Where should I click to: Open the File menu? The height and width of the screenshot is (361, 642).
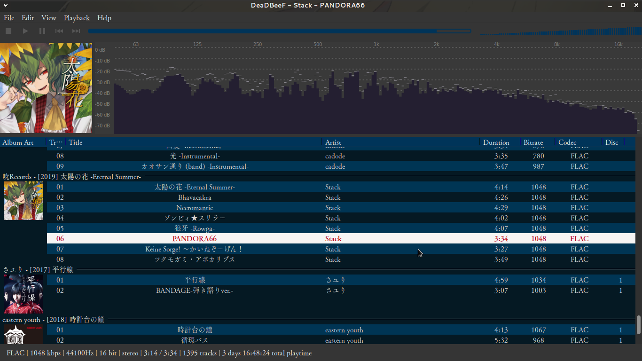pos(9,18)
